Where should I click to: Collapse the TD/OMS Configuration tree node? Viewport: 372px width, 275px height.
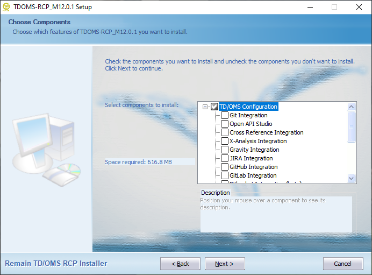tap(205, 107)
